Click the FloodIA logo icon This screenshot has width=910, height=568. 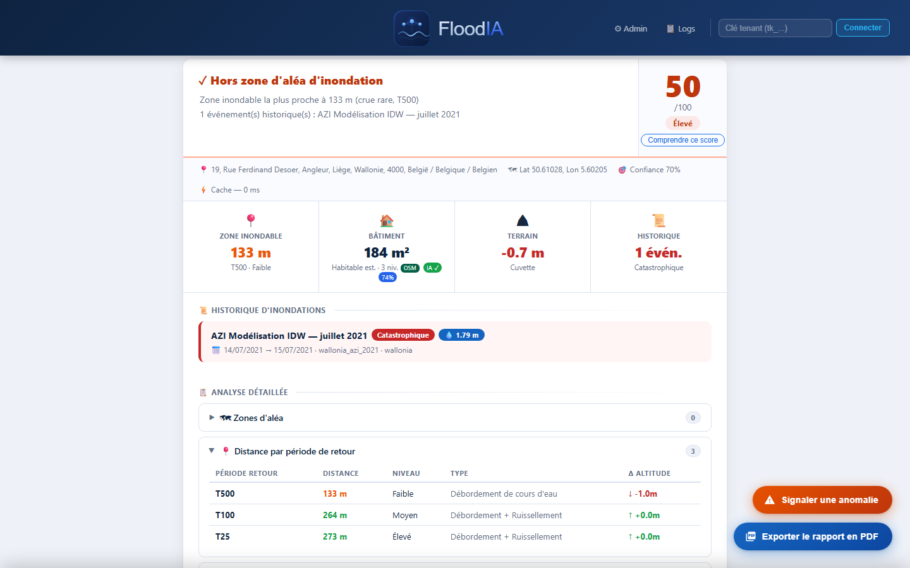click(412, 28)
